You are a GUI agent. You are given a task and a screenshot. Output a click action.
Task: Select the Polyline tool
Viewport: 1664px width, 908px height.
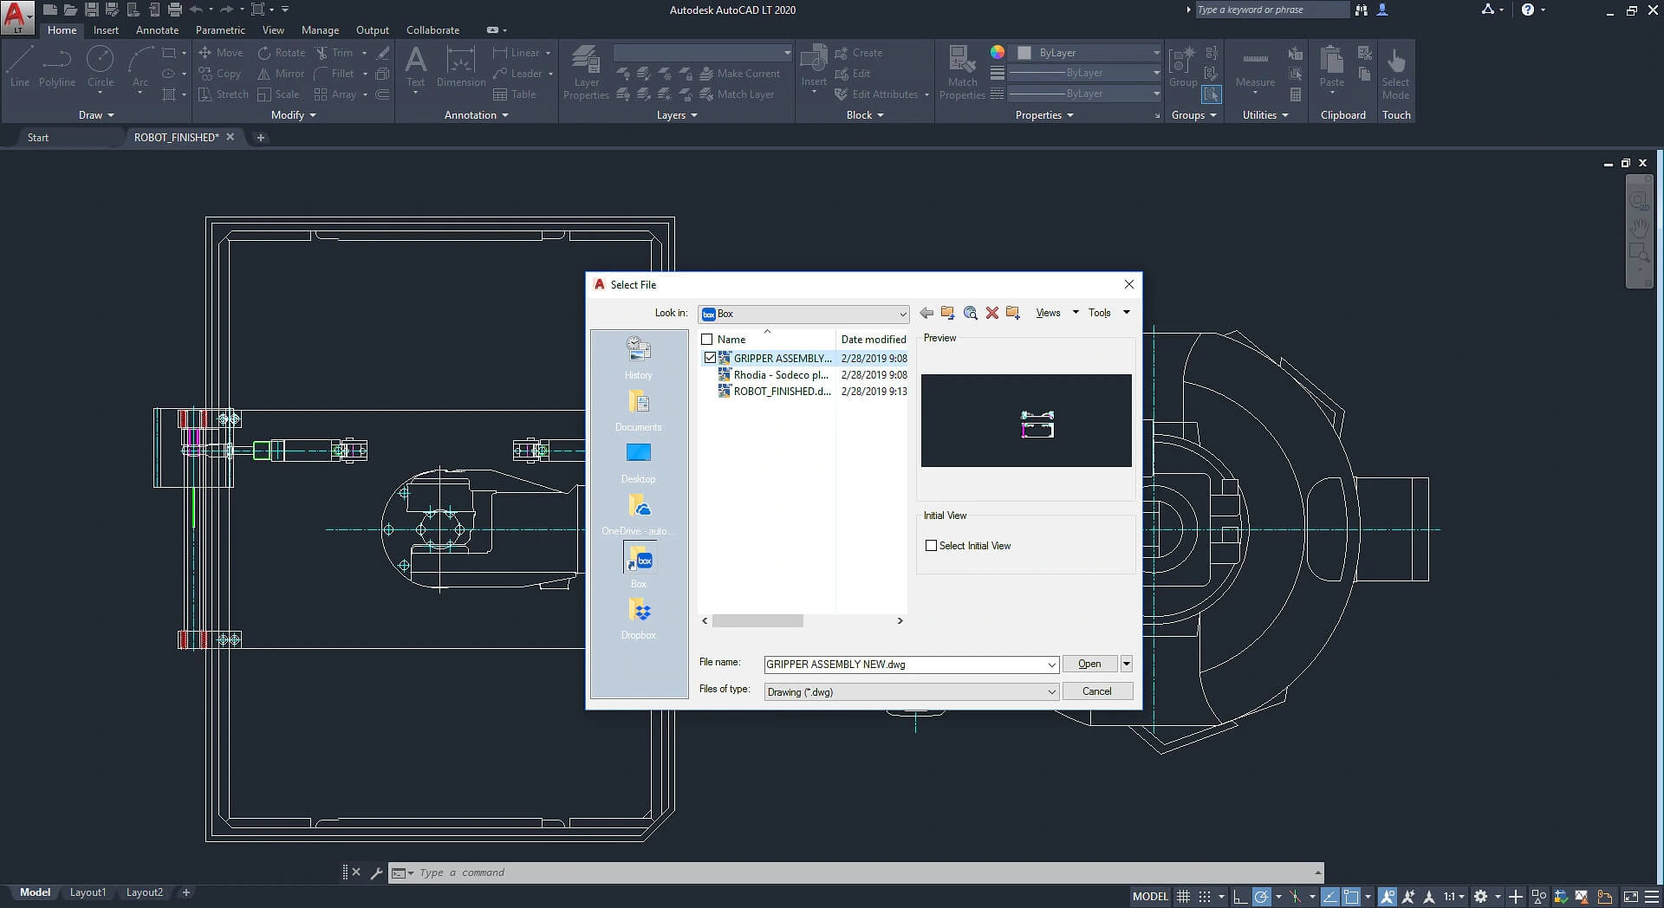pos(56,69)
